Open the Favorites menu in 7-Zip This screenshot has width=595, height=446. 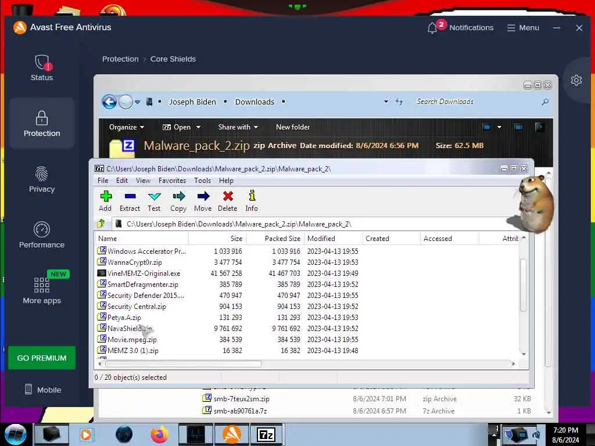click(x=172, y=181)
